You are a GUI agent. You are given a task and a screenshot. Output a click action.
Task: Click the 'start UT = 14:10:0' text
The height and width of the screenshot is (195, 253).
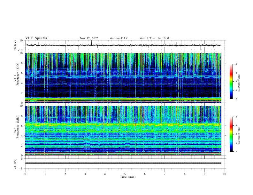(154, 38)
